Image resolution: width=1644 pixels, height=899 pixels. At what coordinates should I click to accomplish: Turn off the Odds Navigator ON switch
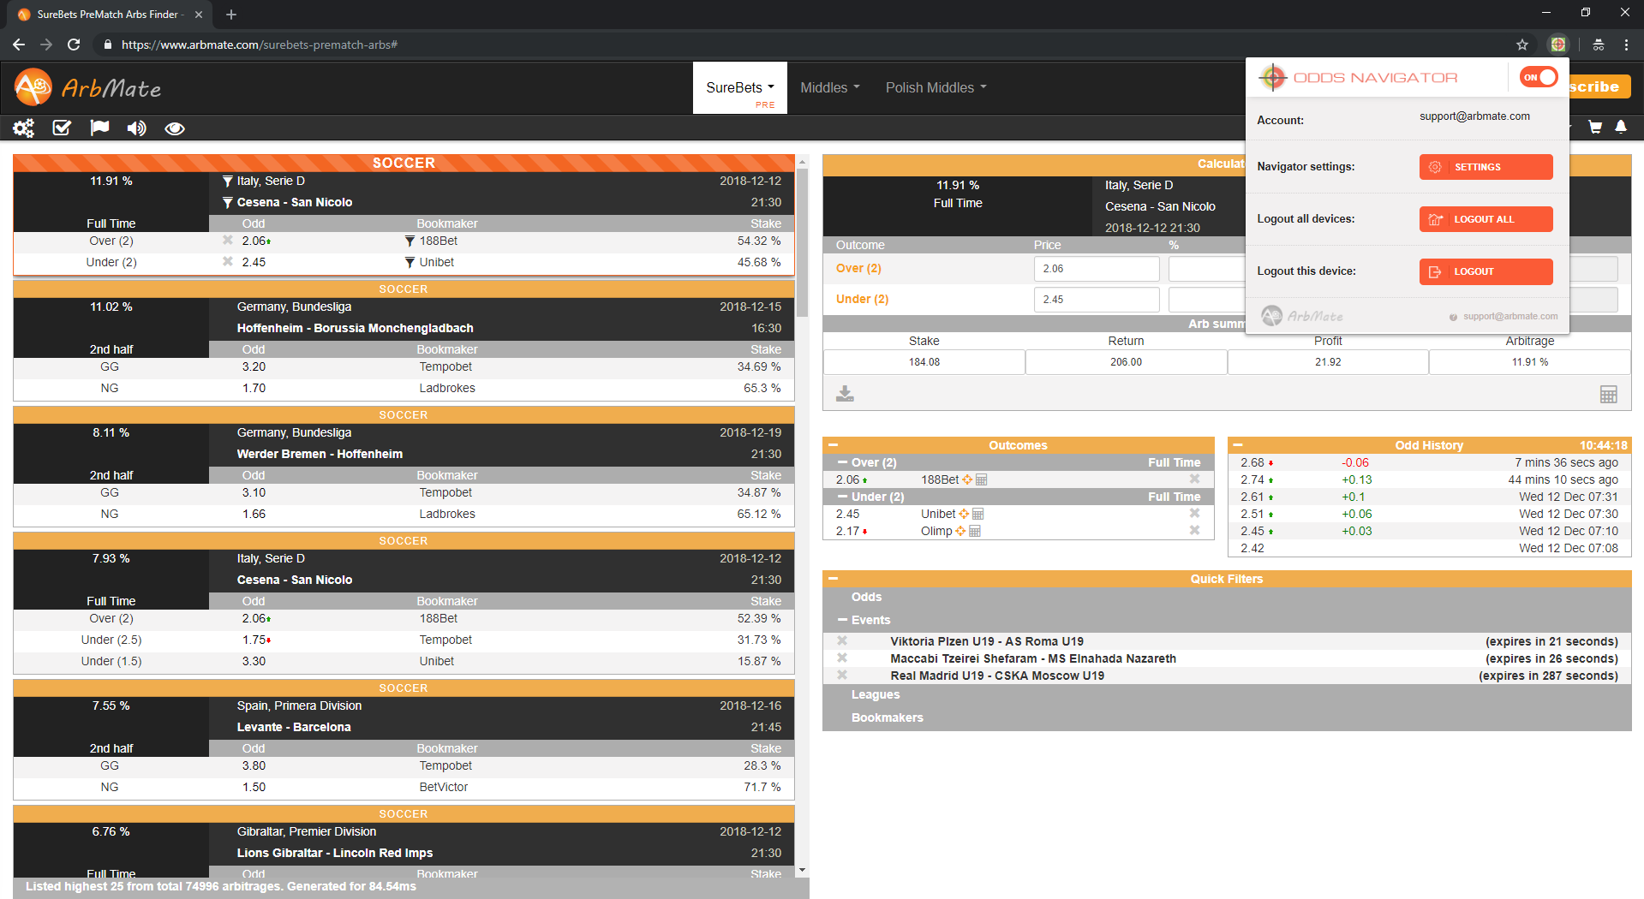pos(1538,77)
